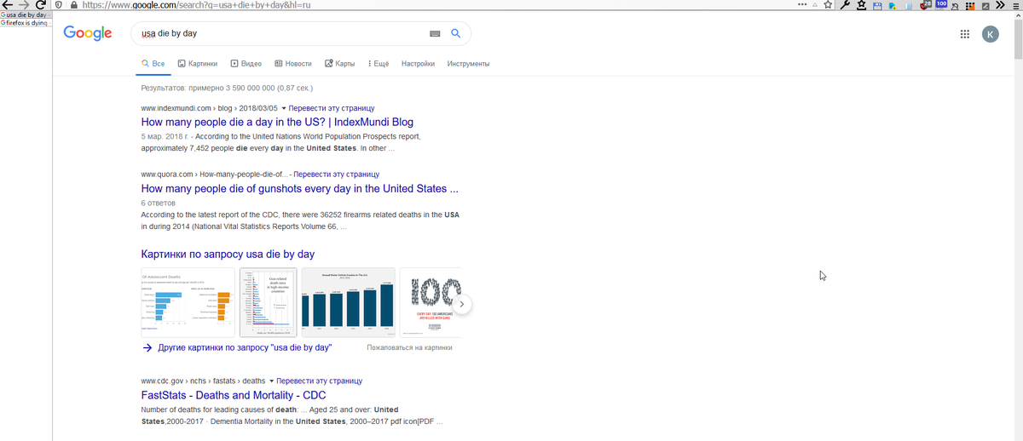Image resolution: width=1023 pixels, height=441 pixels.
Task: Open Google apps grid
Action: (x=965, y=34)
